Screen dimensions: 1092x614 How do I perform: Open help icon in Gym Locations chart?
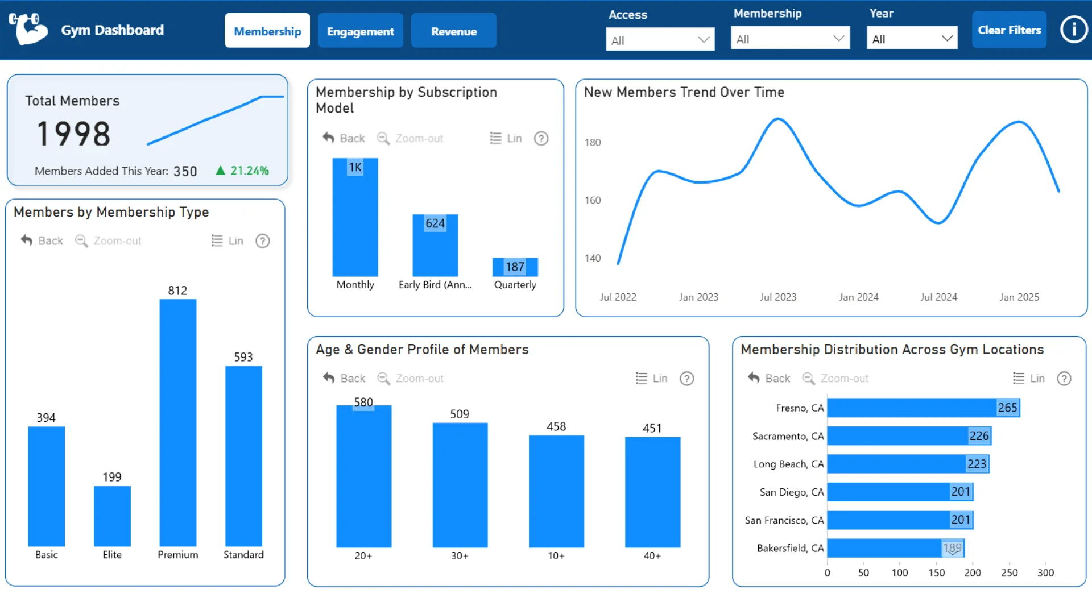(1064, 378)
